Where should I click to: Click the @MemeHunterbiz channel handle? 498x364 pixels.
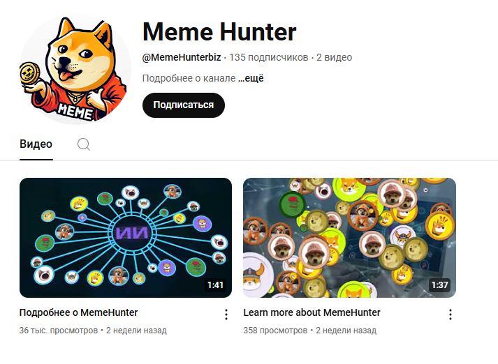click(x=182, y=57)
